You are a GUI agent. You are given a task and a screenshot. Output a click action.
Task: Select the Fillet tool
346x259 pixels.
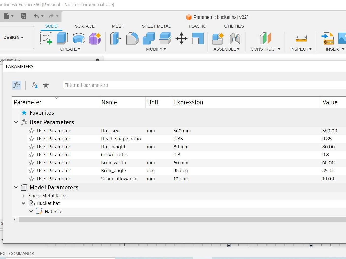click(x=132, y=38)
